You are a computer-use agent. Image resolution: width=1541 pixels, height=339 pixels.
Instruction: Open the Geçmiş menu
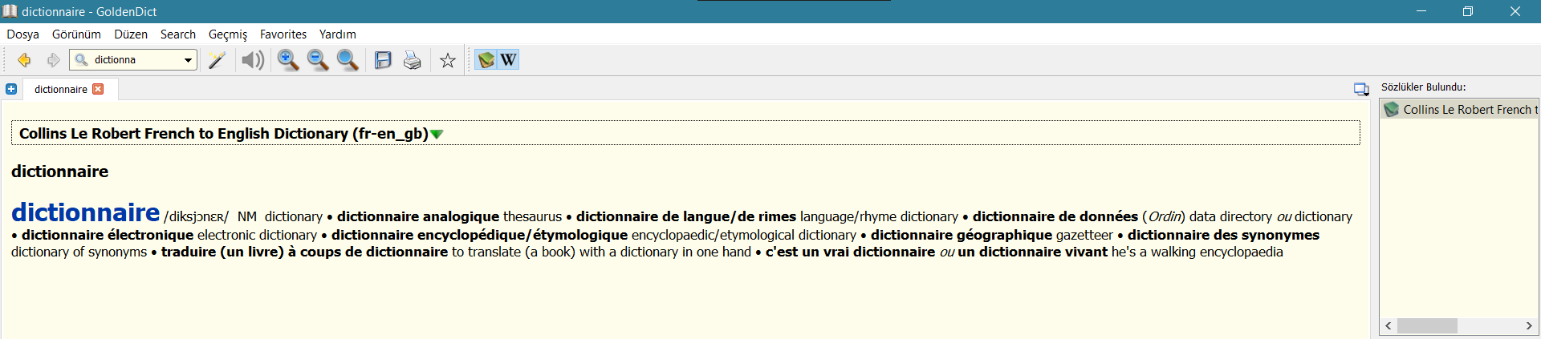228,34
